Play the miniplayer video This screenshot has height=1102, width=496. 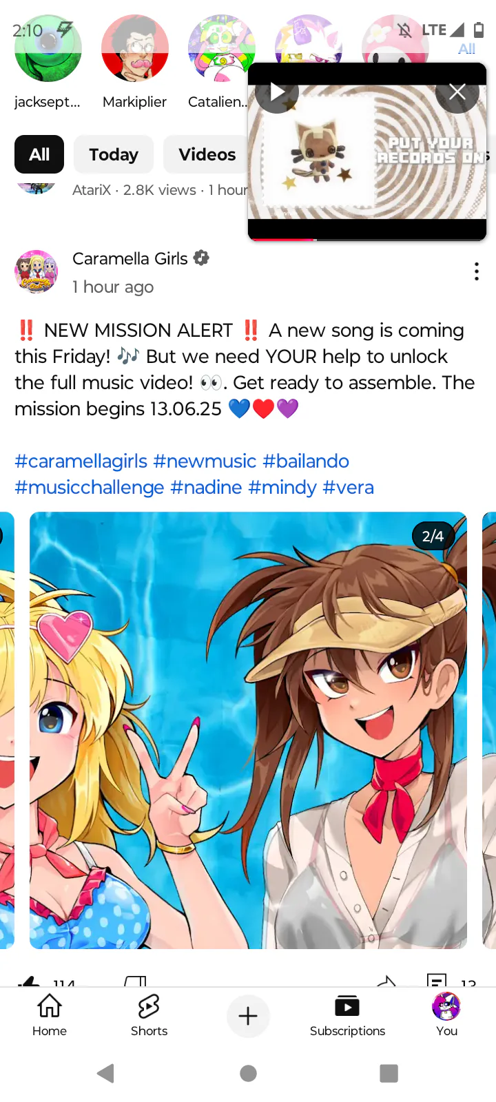(x=277, y=92)
